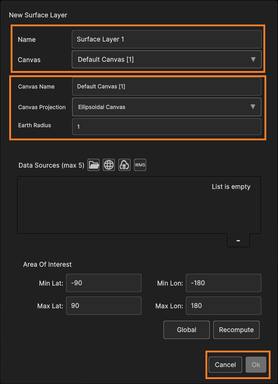Focus the Canvas Name text field

coord(167,86)
